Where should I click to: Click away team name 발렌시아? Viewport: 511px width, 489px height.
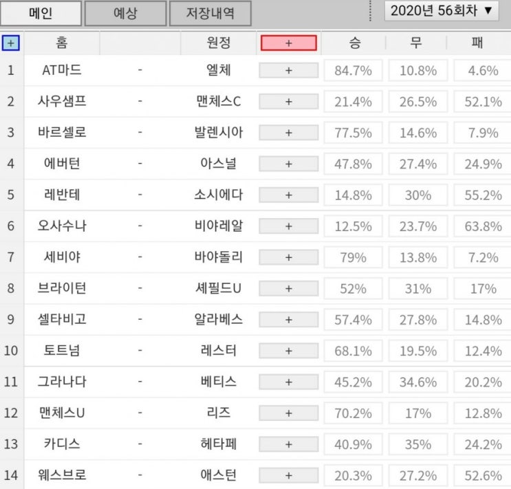(219, 132)
